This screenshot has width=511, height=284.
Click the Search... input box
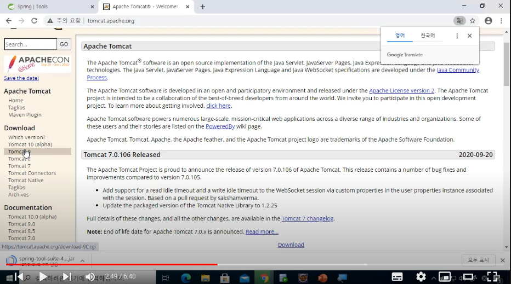pyautogui.click(x=31, y=44)
